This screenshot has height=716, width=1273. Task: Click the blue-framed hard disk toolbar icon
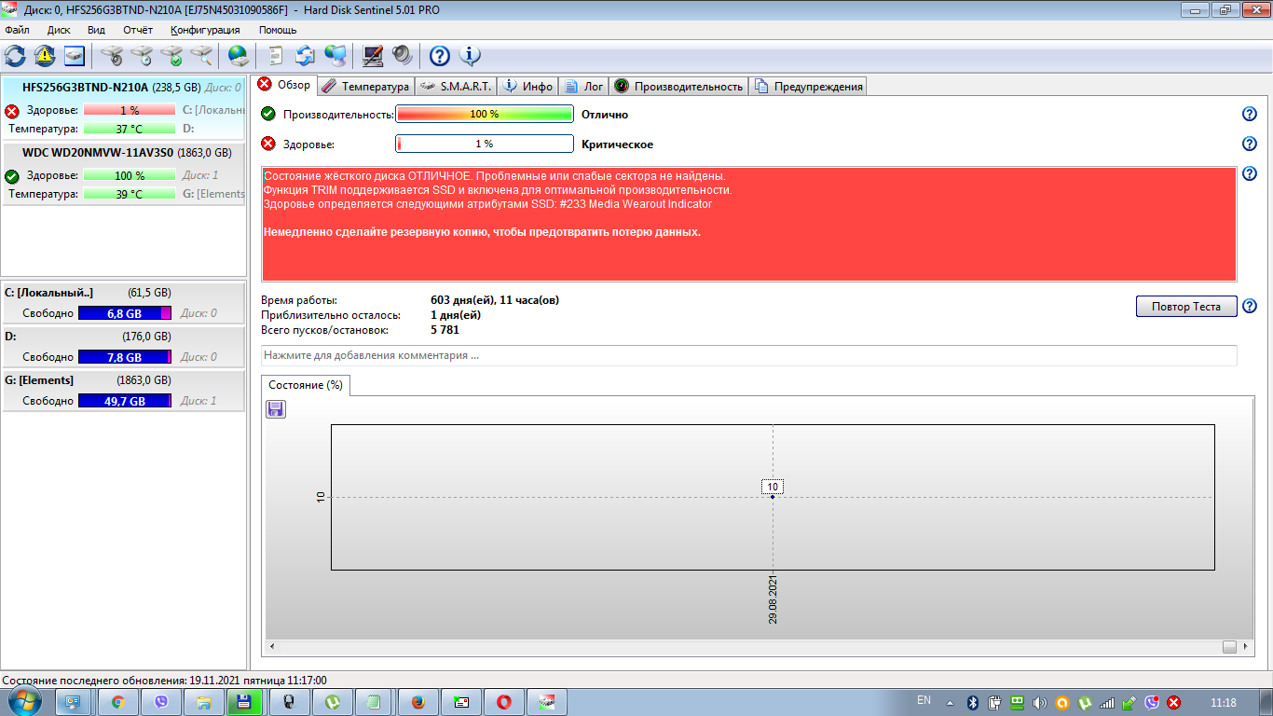click(75, 56)
